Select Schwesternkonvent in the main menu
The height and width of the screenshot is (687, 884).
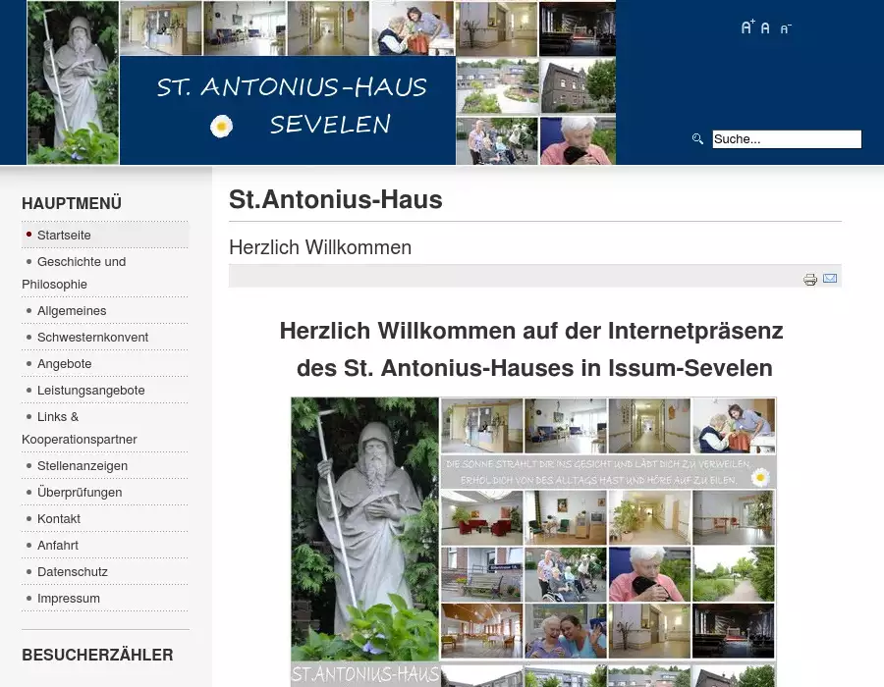click(x=92, y=338)
